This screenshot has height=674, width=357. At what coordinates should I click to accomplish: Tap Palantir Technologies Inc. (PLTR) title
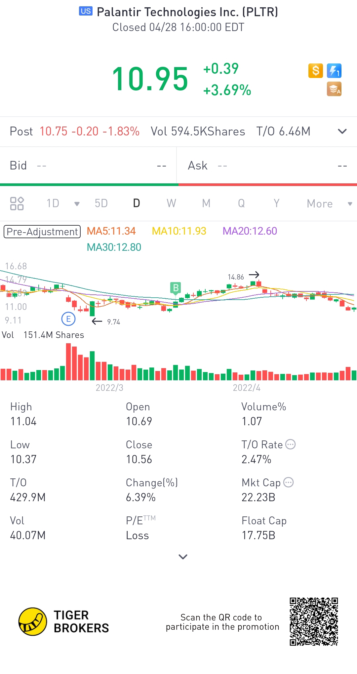coord(187,12)
